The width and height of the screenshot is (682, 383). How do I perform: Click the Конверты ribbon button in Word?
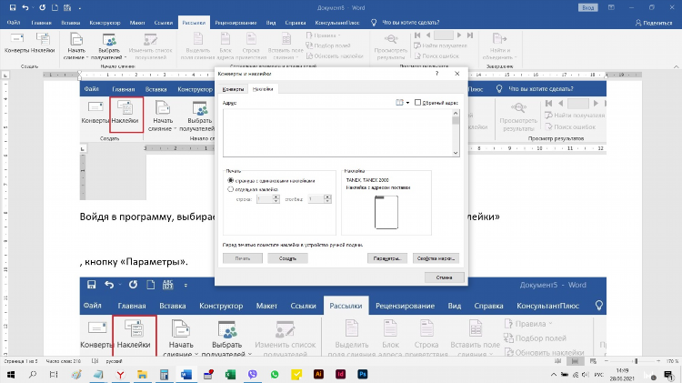point(16,44)
